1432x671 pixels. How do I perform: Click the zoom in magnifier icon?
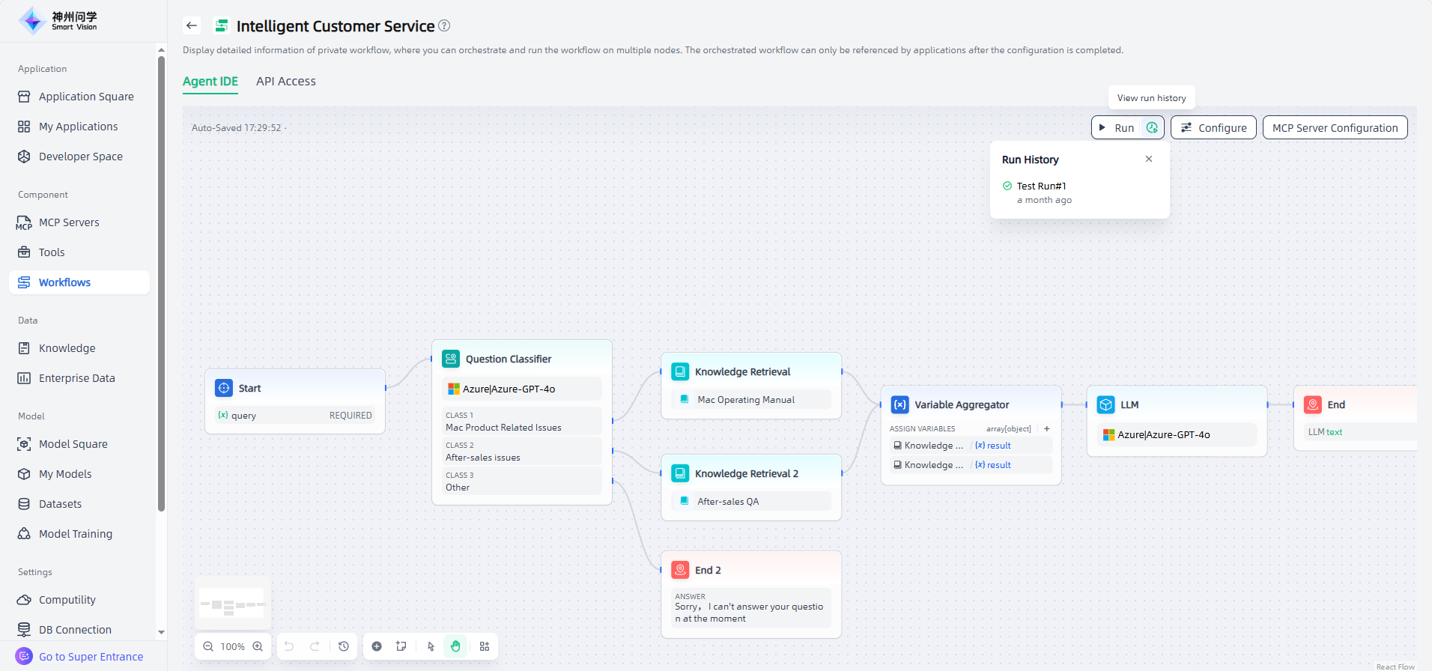click(258, 646)
